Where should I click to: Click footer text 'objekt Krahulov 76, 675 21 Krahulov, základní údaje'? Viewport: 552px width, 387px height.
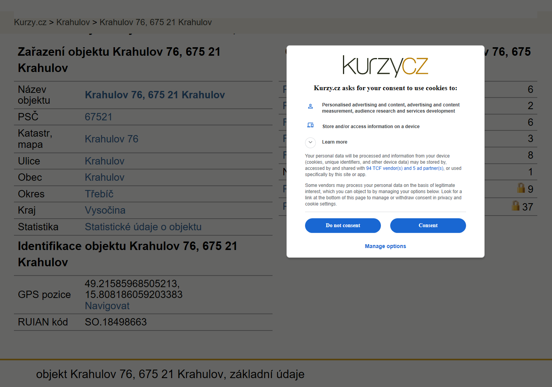pyautogui.click(x=170, y=374)
